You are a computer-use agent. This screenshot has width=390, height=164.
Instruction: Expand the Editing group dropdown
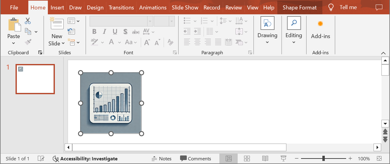pyautogui.click(x=294, y=42)
